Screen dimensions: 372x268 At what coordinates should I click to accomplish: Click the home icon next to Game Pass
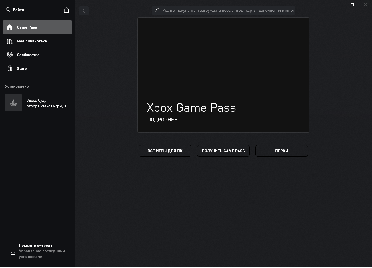pyautogui.click(x=10, y=27)
